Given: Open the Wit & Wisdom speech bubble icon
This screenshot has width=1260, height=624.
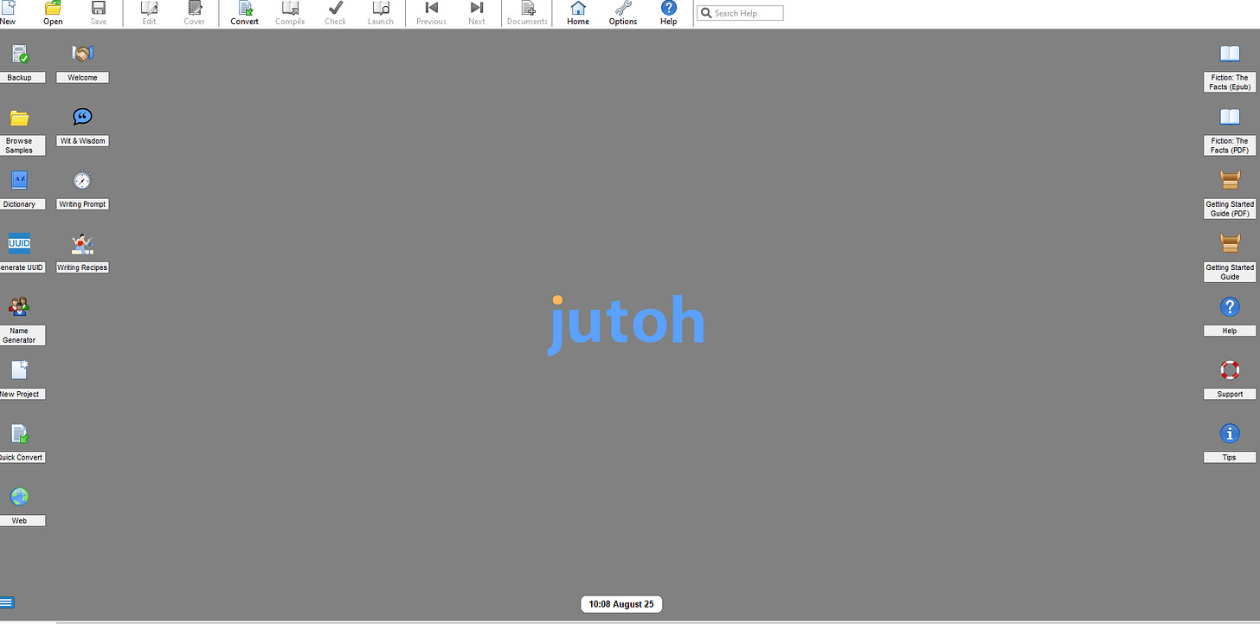Looking at the screenshot, I should pos(82,117).
